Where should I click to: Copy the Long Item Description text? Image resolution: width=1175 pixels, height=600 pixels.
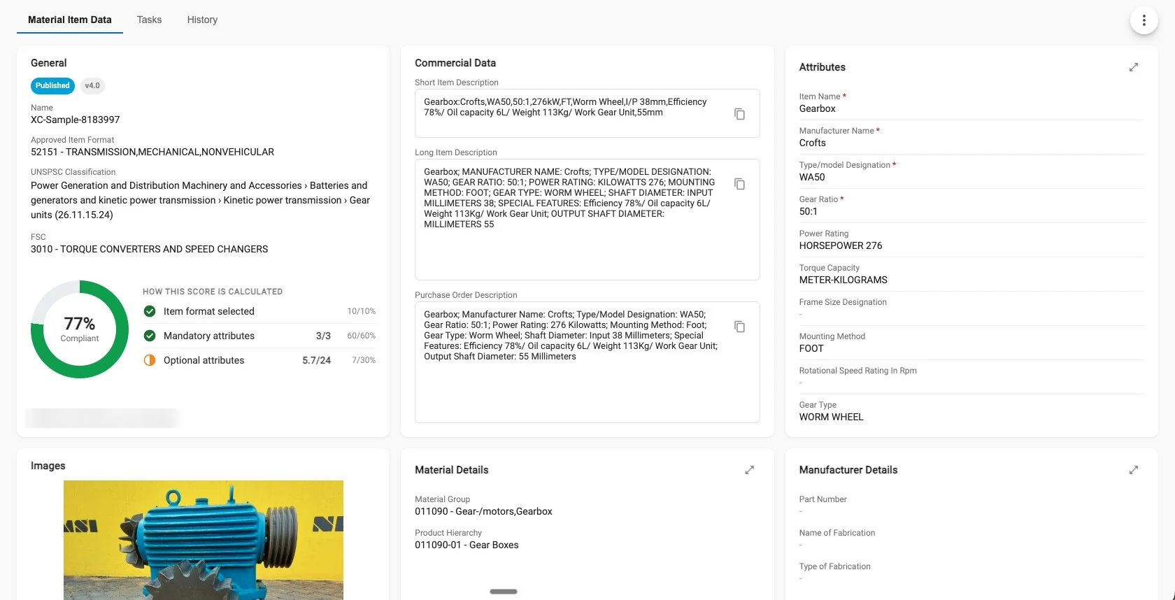(x=739, y=184)
